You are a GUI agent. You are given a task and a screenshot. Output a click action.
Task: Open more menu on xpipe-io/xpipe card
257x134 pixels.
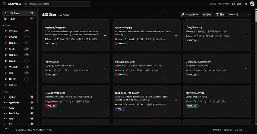176,35
